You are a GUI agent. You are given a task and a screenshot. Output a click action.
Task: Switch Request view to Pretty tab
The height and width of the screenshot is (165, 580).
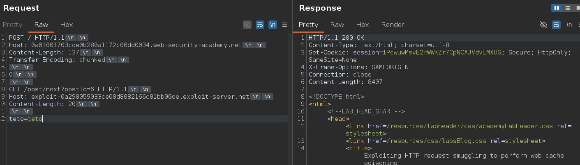tap(12, 25)
